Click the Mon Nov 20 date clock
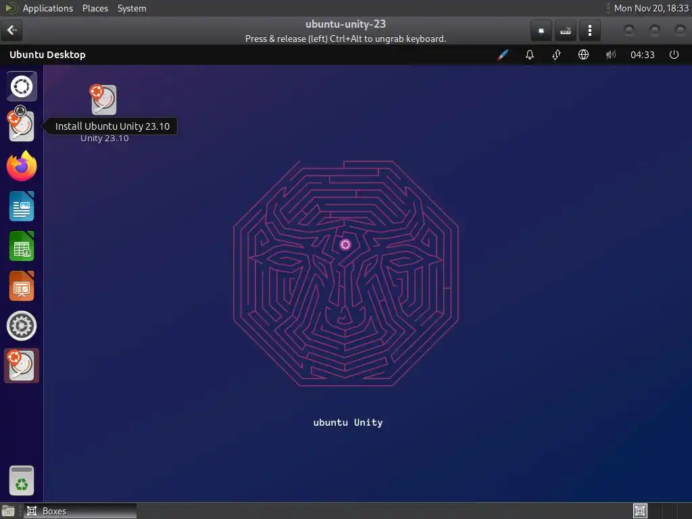Image resolution: width=692 pixels, height=519 pixels. (x=651, y=8)
